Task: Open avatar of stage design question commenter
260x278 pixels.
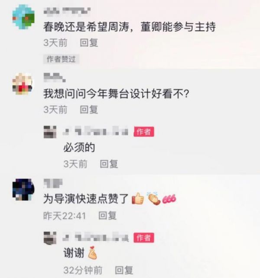Action: [x=23, y=84]
